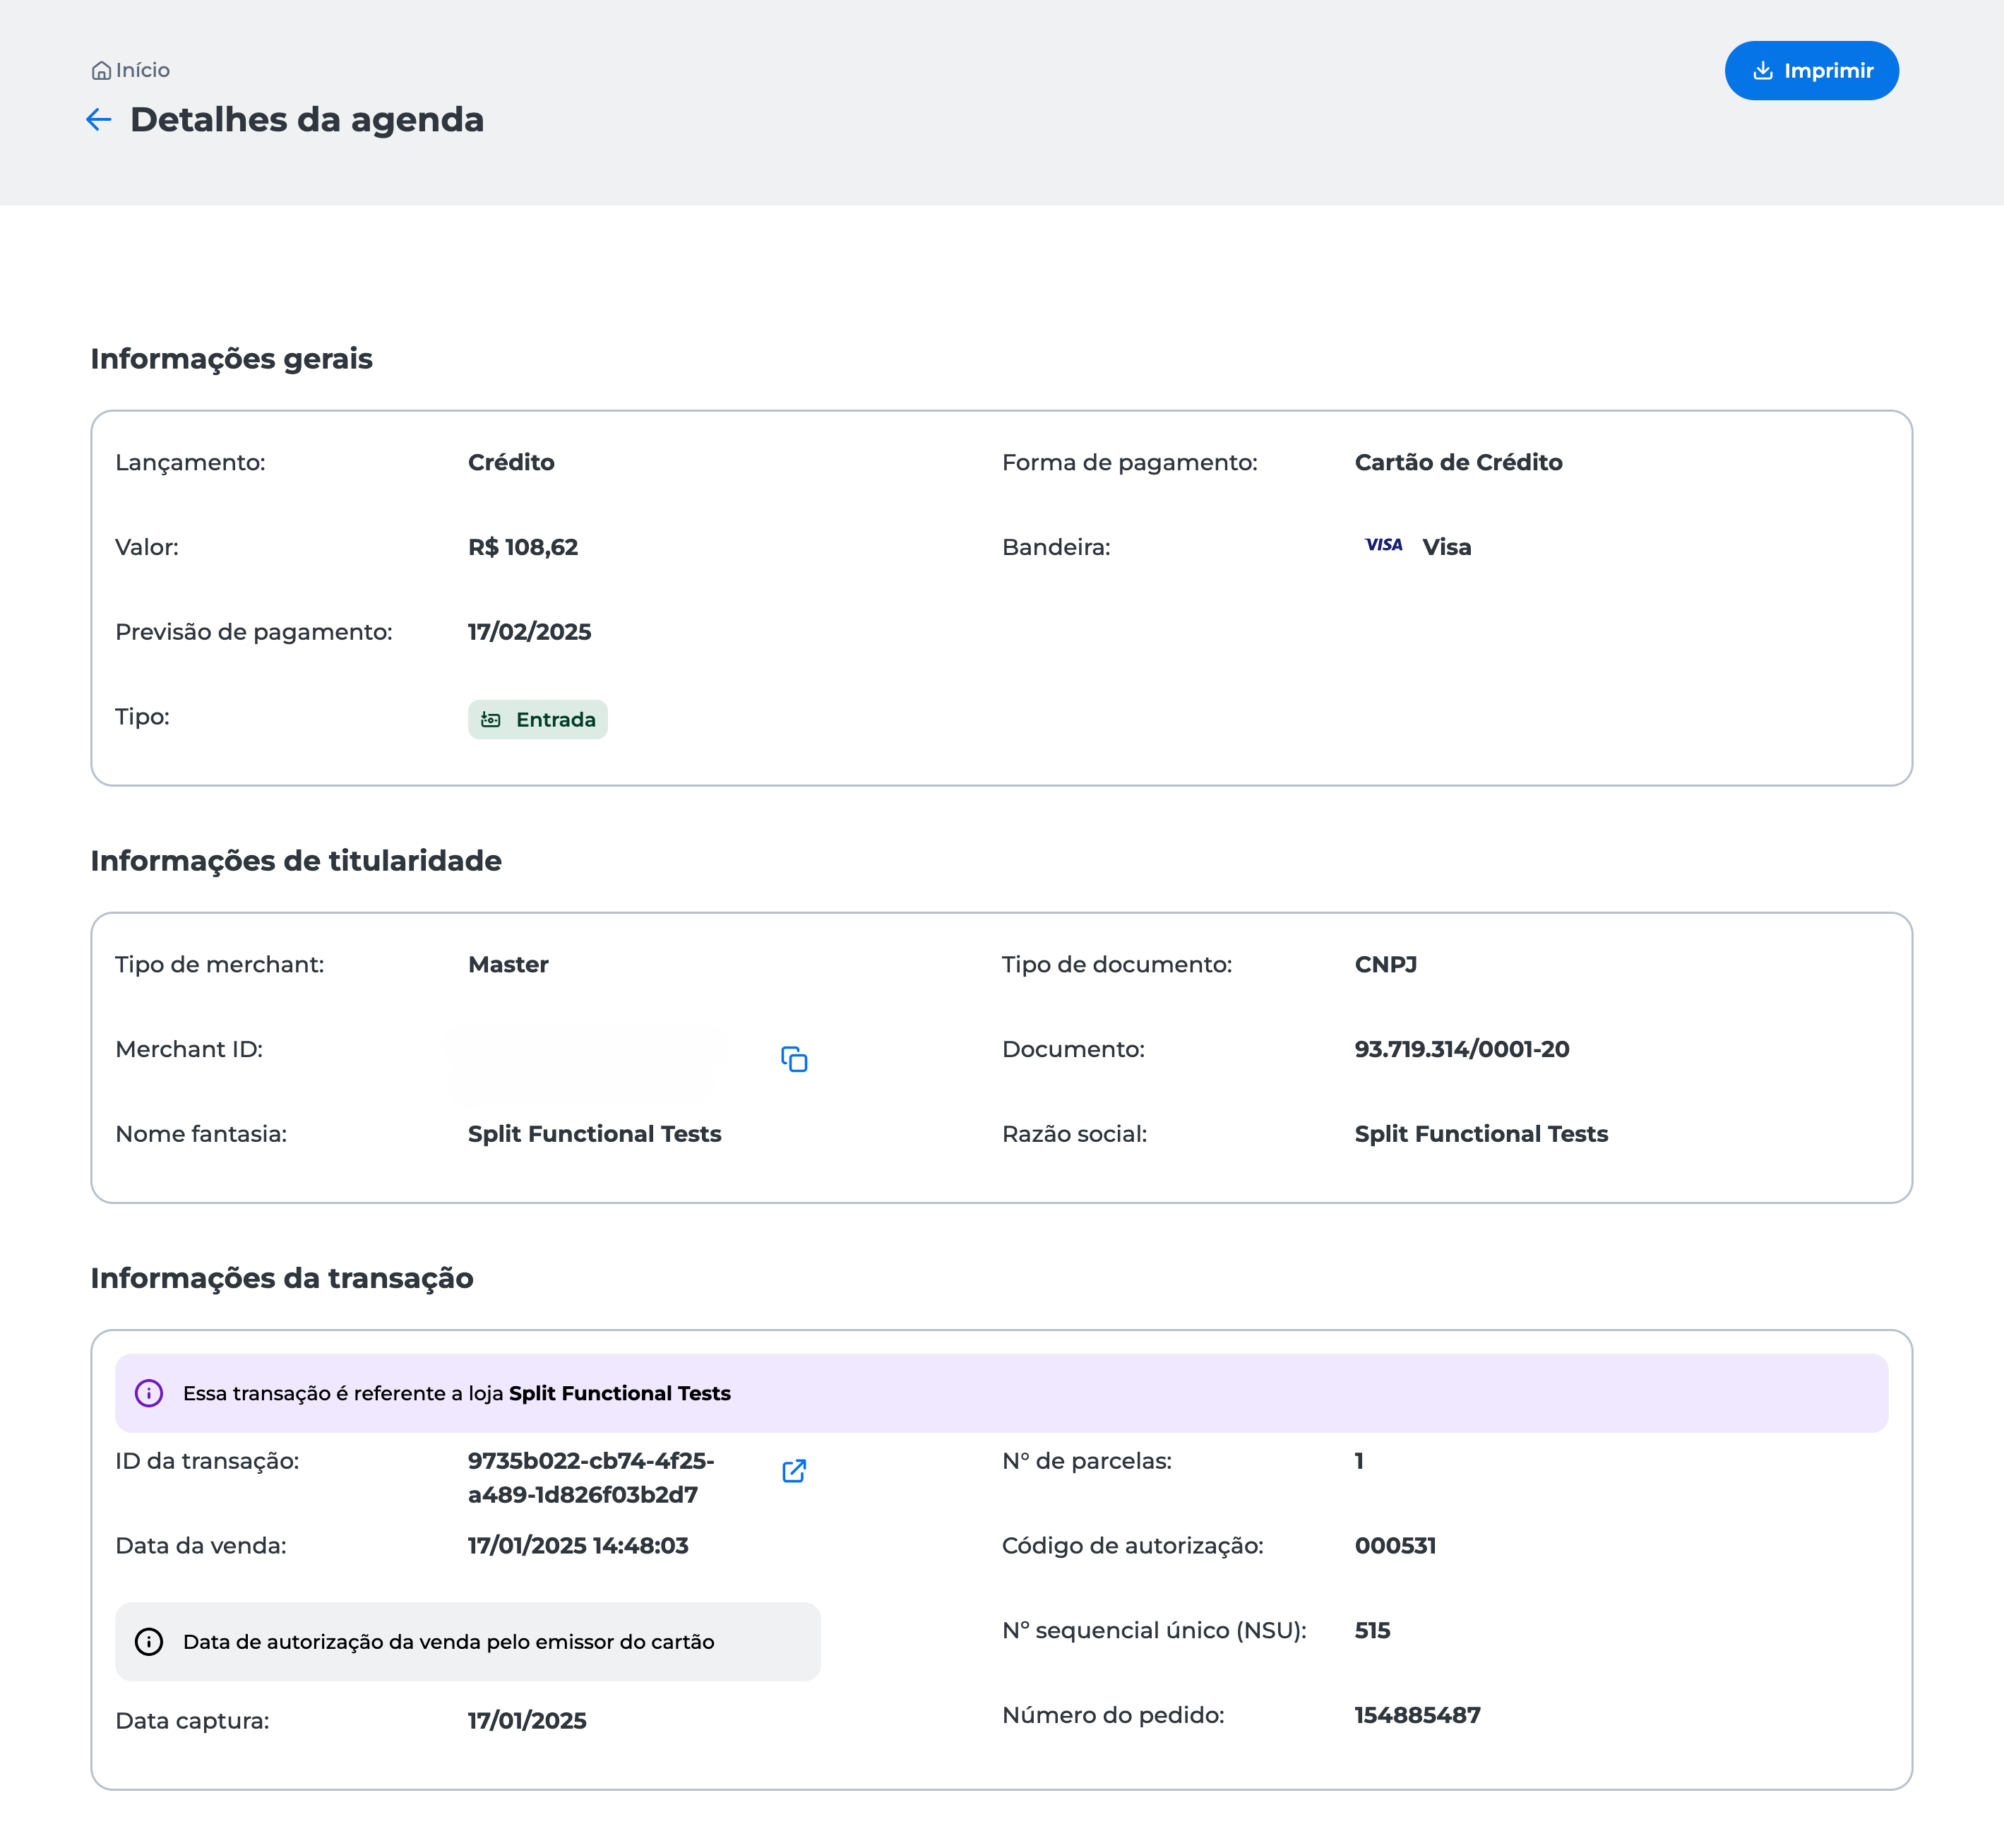Click the purple info icon in store banner
Viewport: 2004px width, 1848px height.
pyautogui.click(x=149, y=1393)
